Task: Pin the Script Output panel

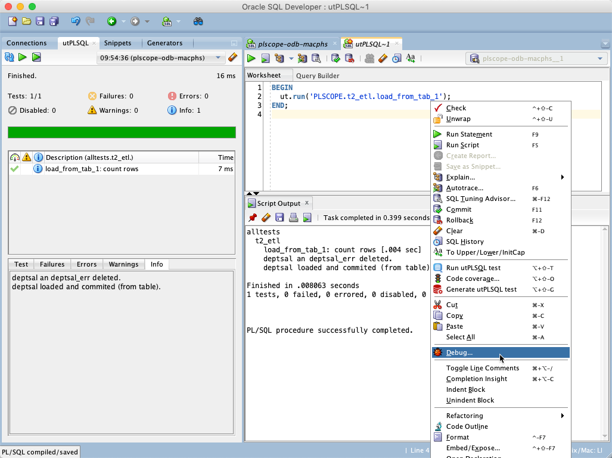Action: point(252,217)
